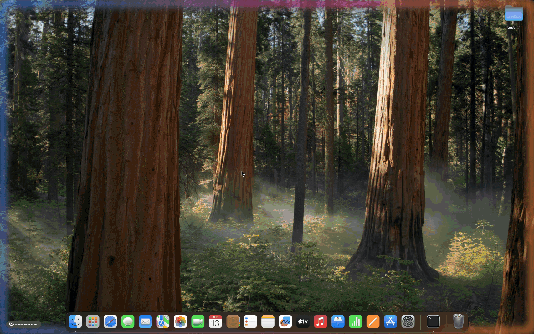
Task: Launch the Apple TV app
Action: 303,321
